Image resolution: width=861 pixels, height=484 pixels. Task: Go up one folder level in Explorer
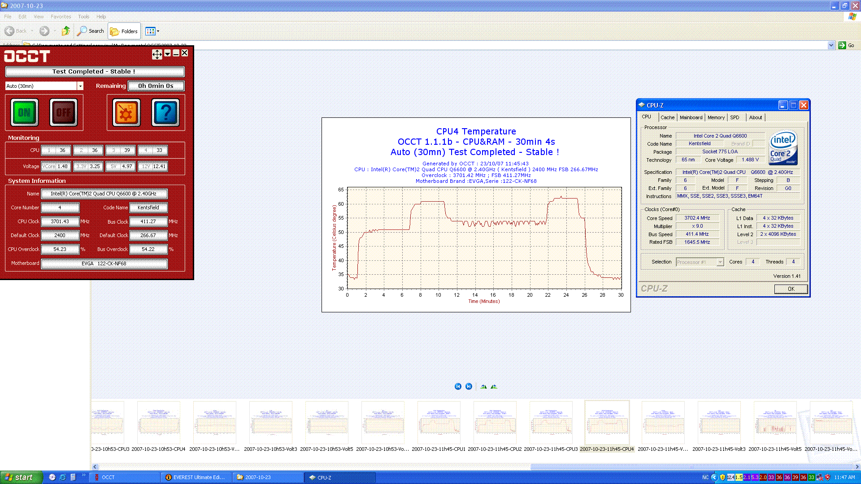[x=66, y=31]
